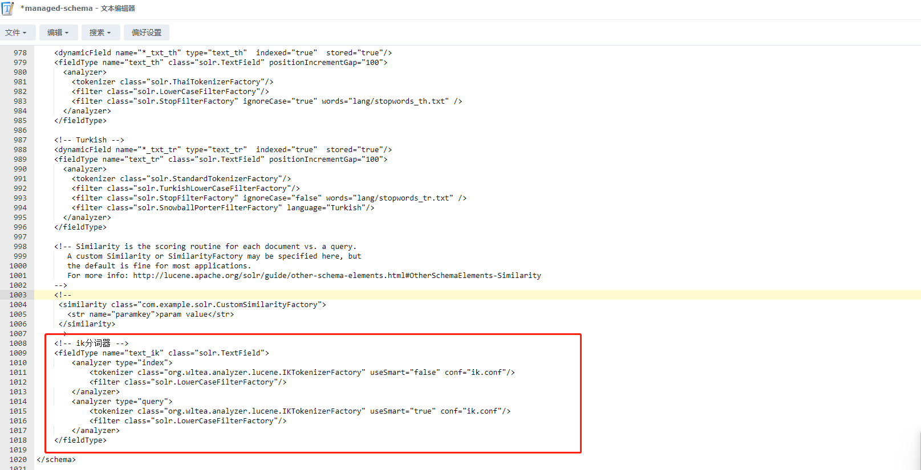921x470 pixels.
Task: Click the "Similarity is the scoring routine" comment
Action: pyautogui.click(x=205, y=247)
